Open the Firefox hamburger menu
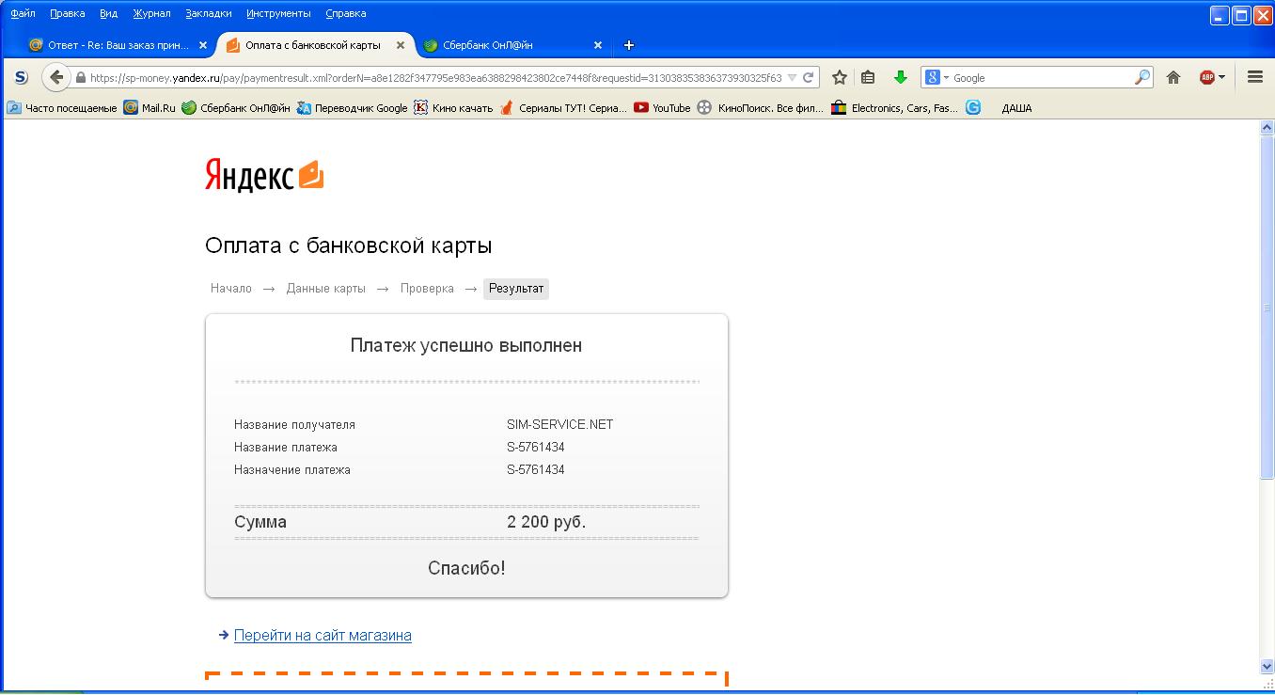The width and height of the screenshot is (1275, 695). (1255, 77)
